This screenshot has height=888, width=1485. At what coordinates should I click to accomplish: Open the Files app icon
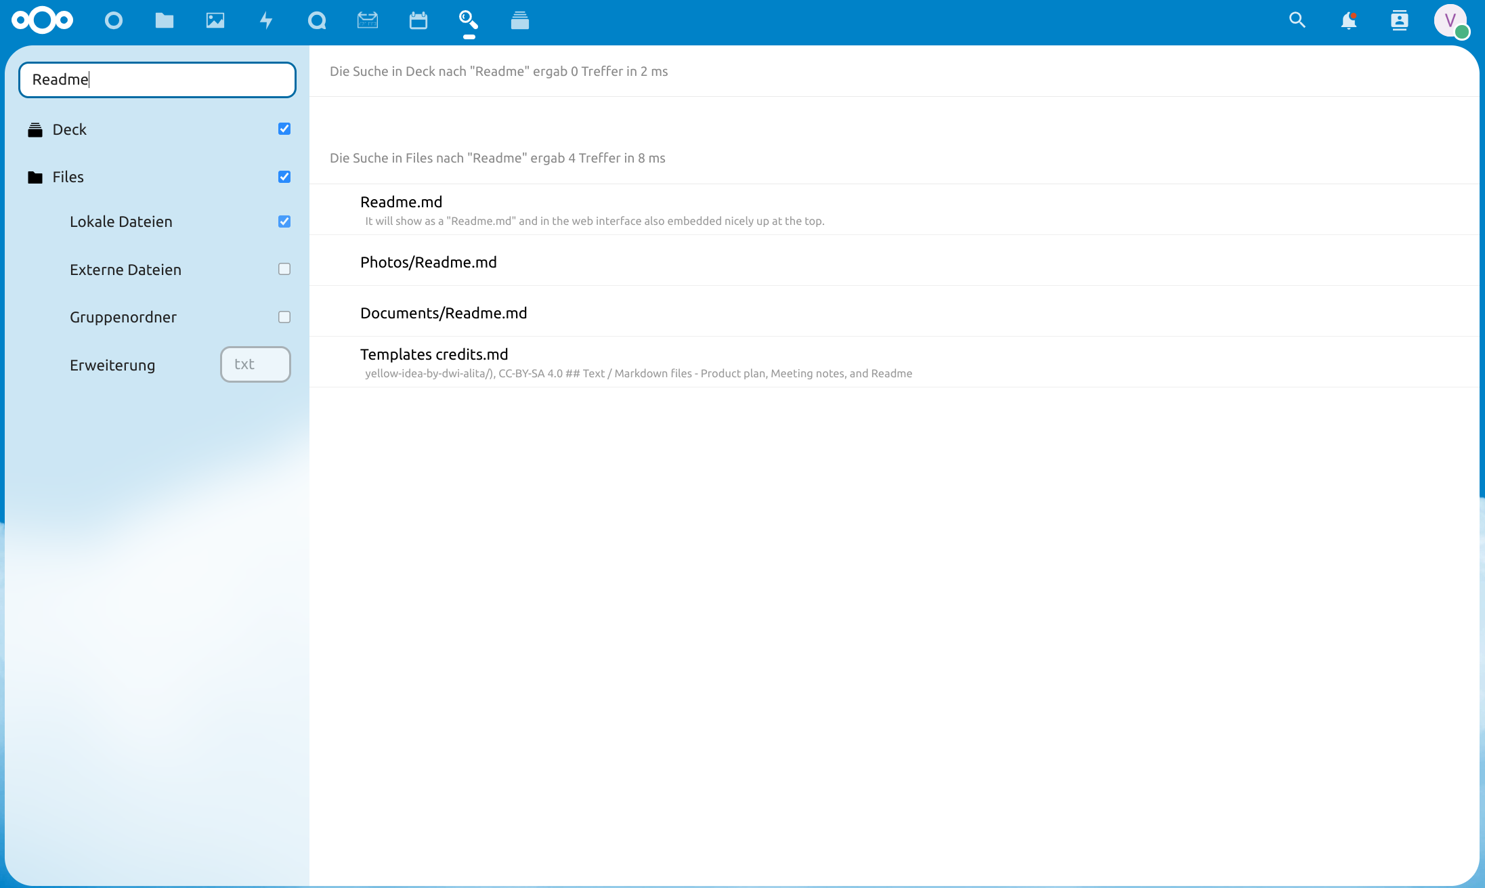click(165, 20)
